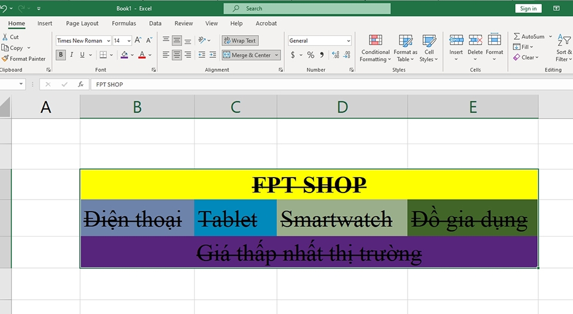573x314 pixels.
Task: Click Decrease Decimal icon
Action: (x=346, y=55)
